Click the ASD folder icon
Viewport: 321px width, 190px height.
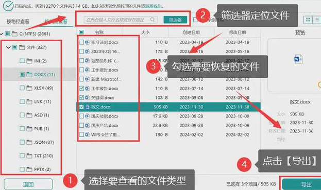point(29,115)
